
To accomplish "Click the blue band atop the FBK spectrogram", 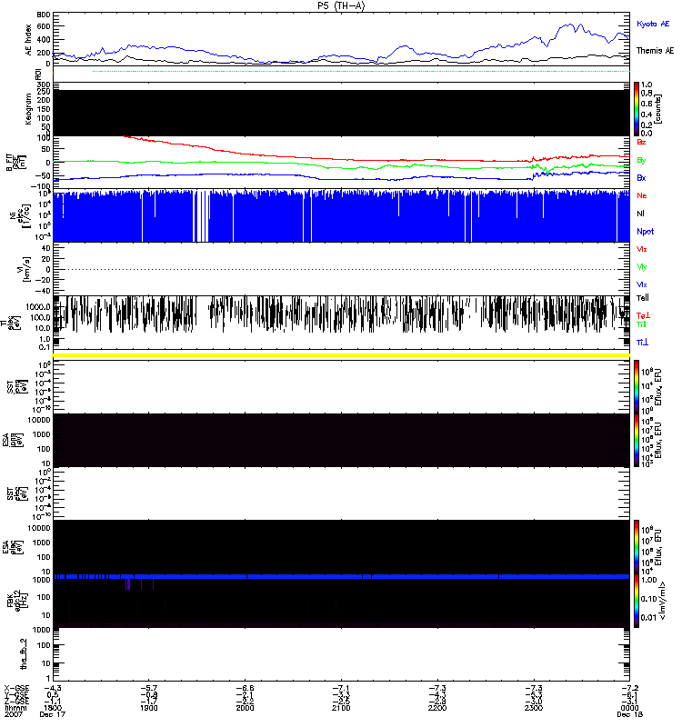I will point(341,577).
